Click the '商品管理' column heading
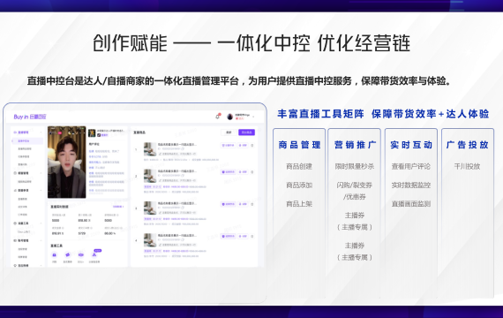The width and height of the screenshot is (503, 318). (299, 145)
